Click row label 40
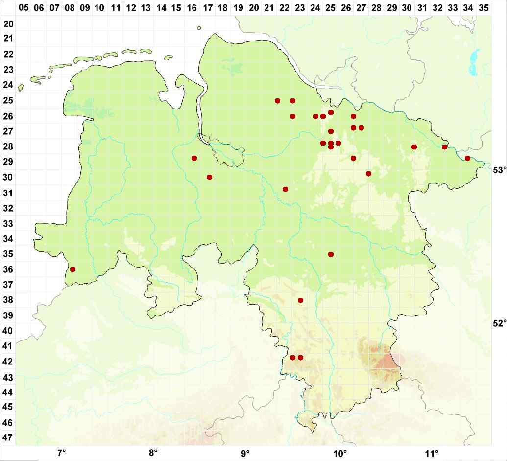507x461 pixels. point(8,331)
